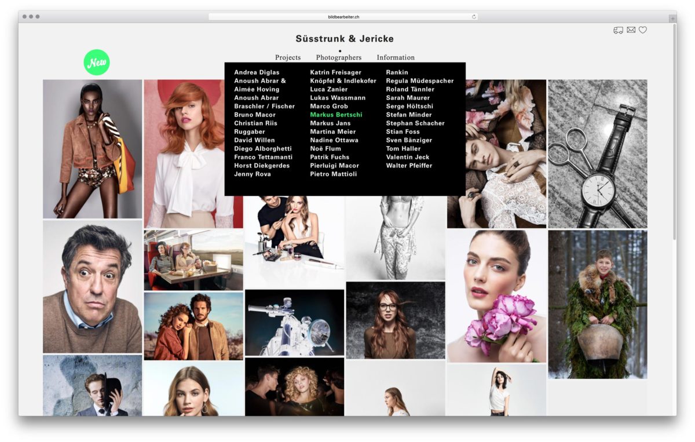The height and width of the screenshot is (442, 695).
Task: Click the Süsstrunk & Jericke site title
Action: [345, 39]
